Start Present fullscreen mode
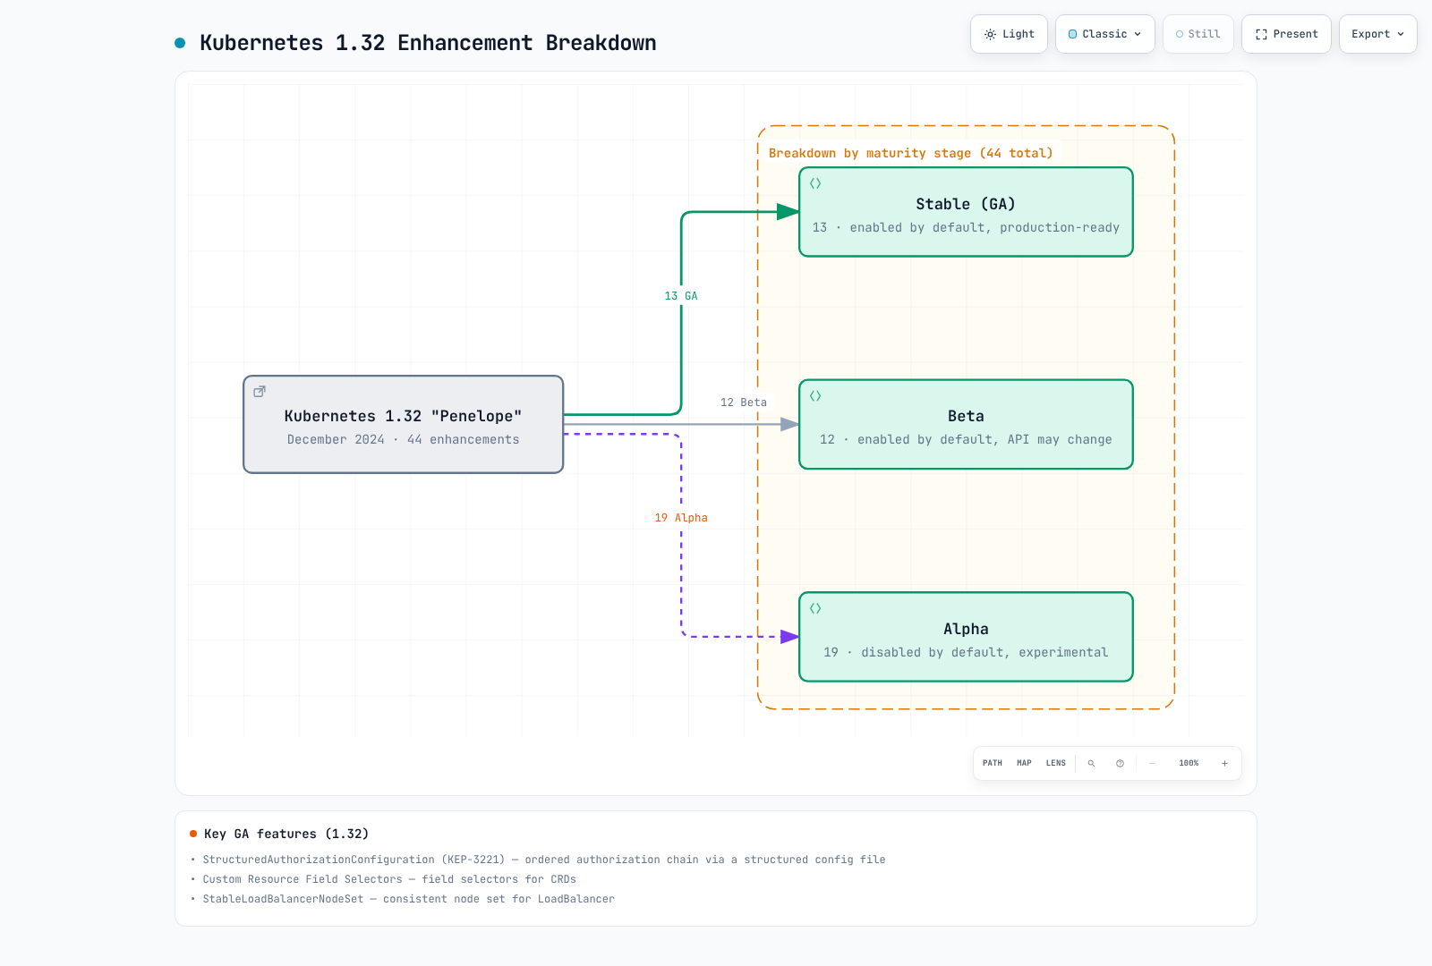 click(1286, 34)
